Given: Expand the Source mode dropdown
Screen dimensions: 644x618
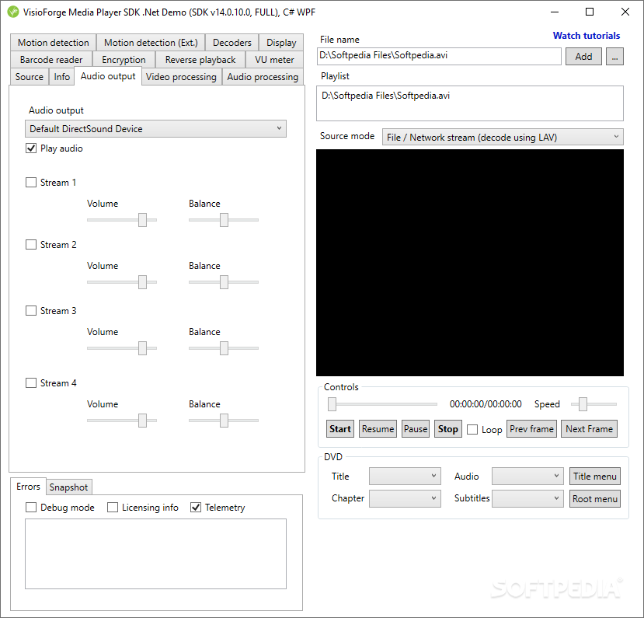Looking at the screenshot, I should click(x=503, y=137).
